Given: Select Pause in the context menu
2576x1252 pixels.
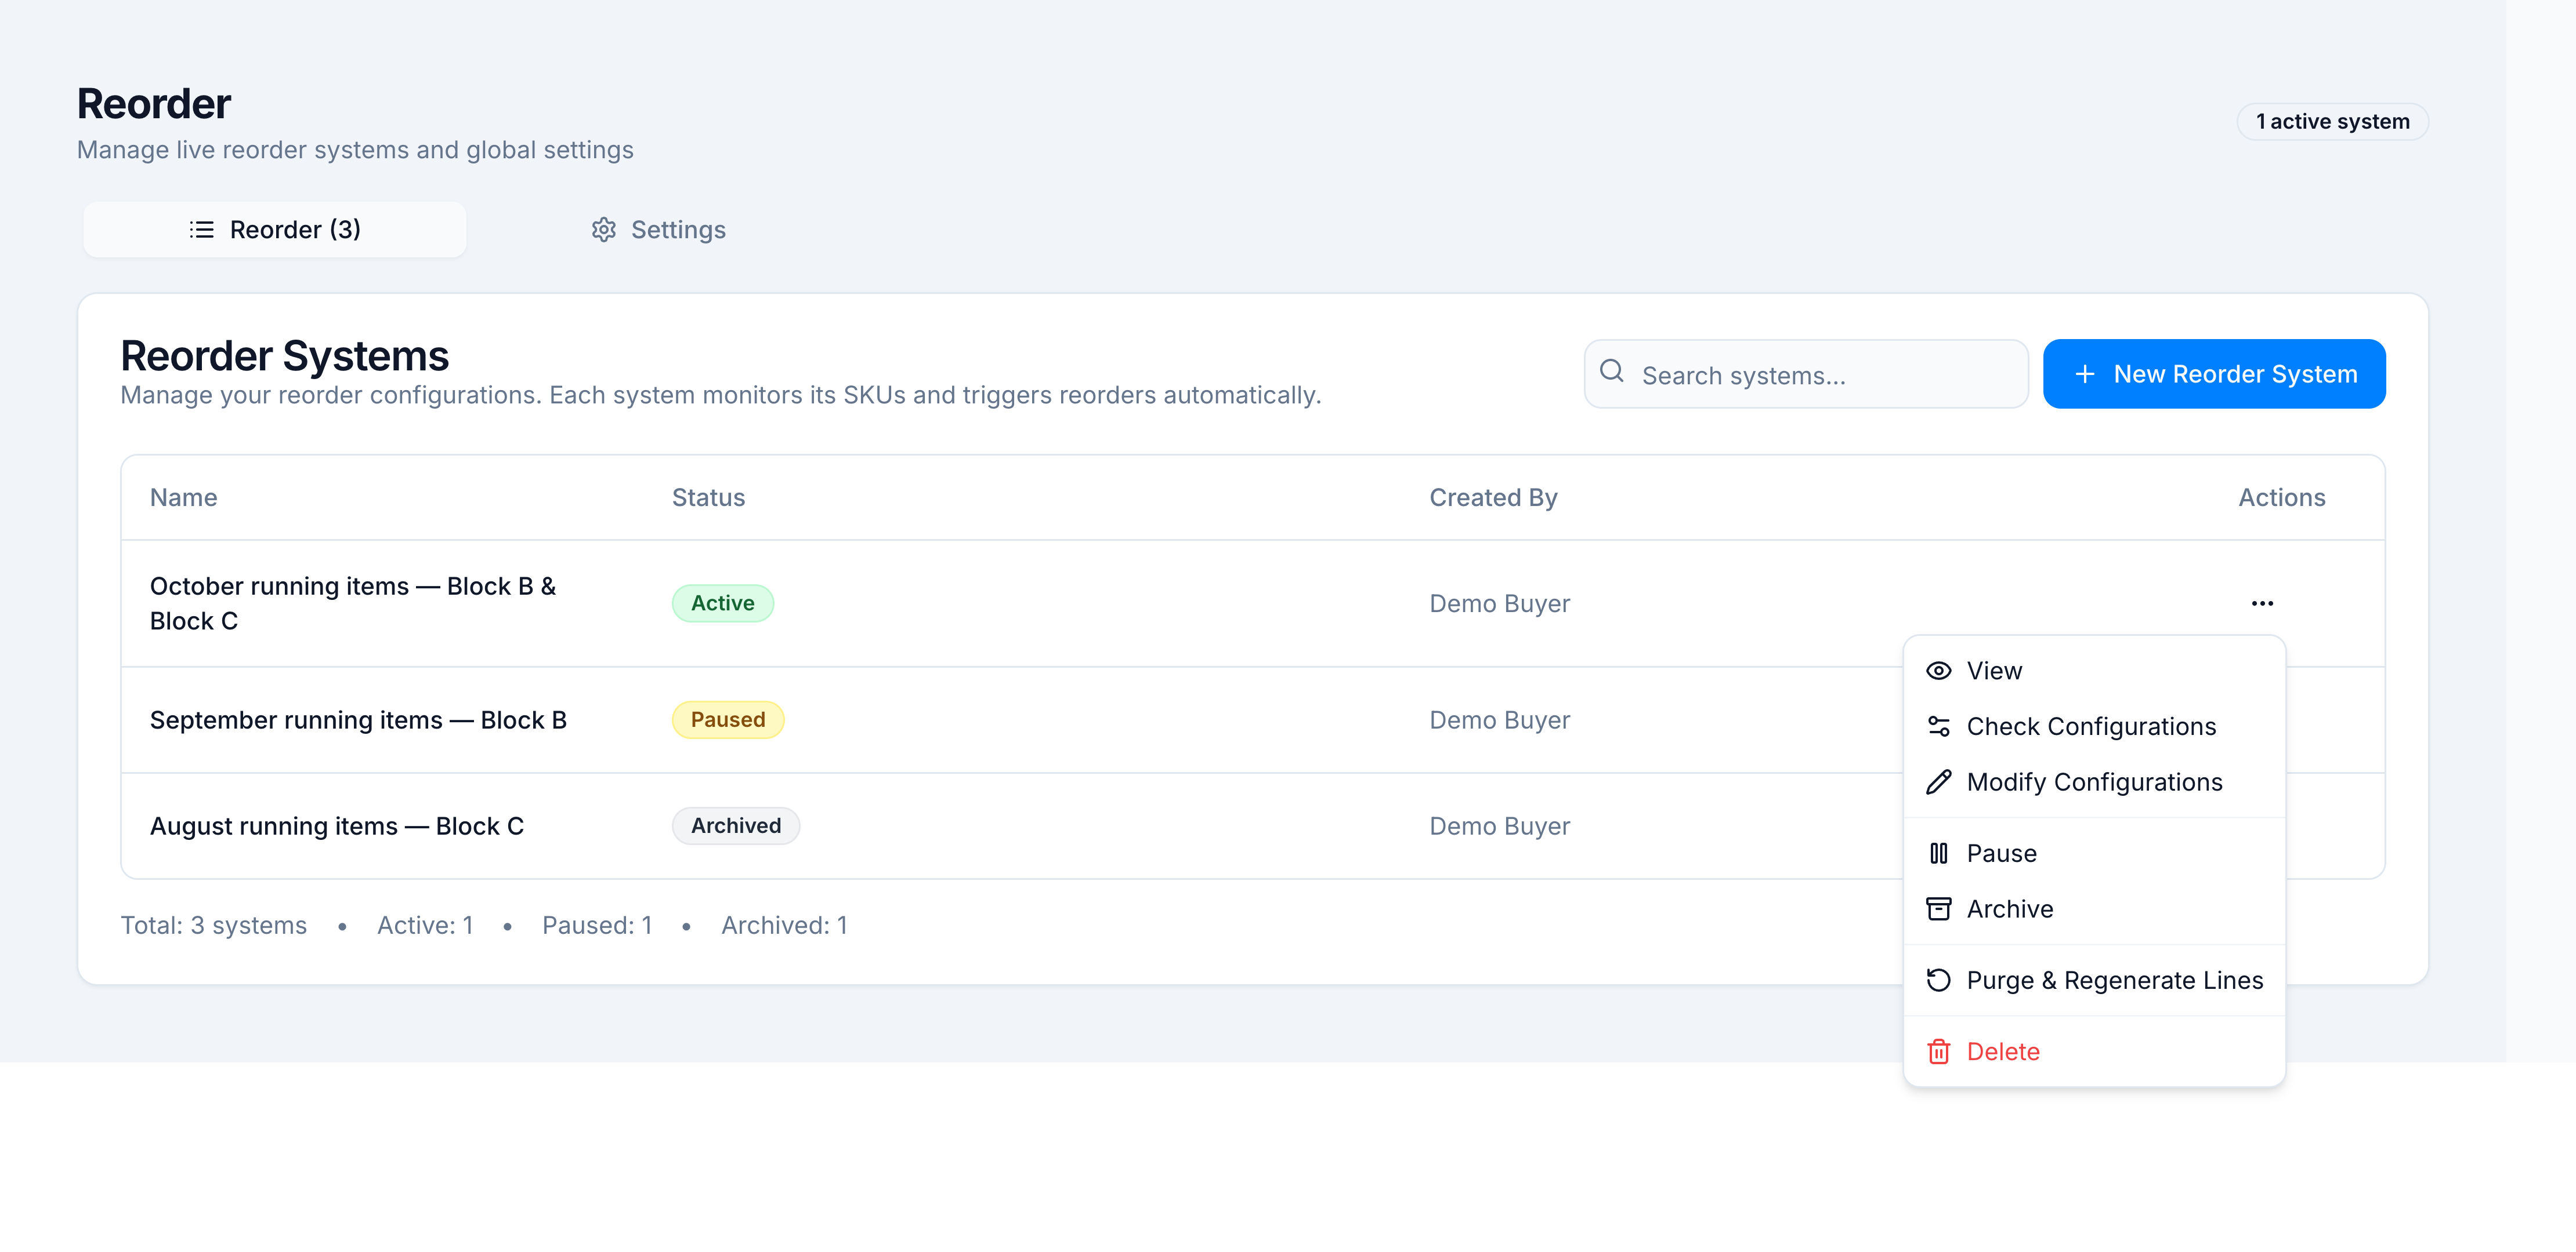Looking at the screenshot, I should [x=2093, y=853].
